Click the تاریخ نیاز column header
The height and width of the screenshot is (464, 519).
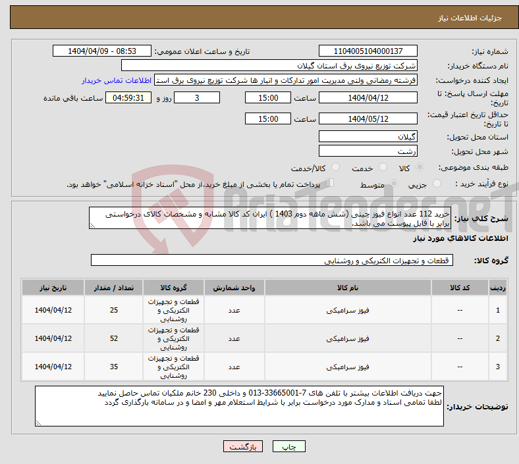(53, 288)
